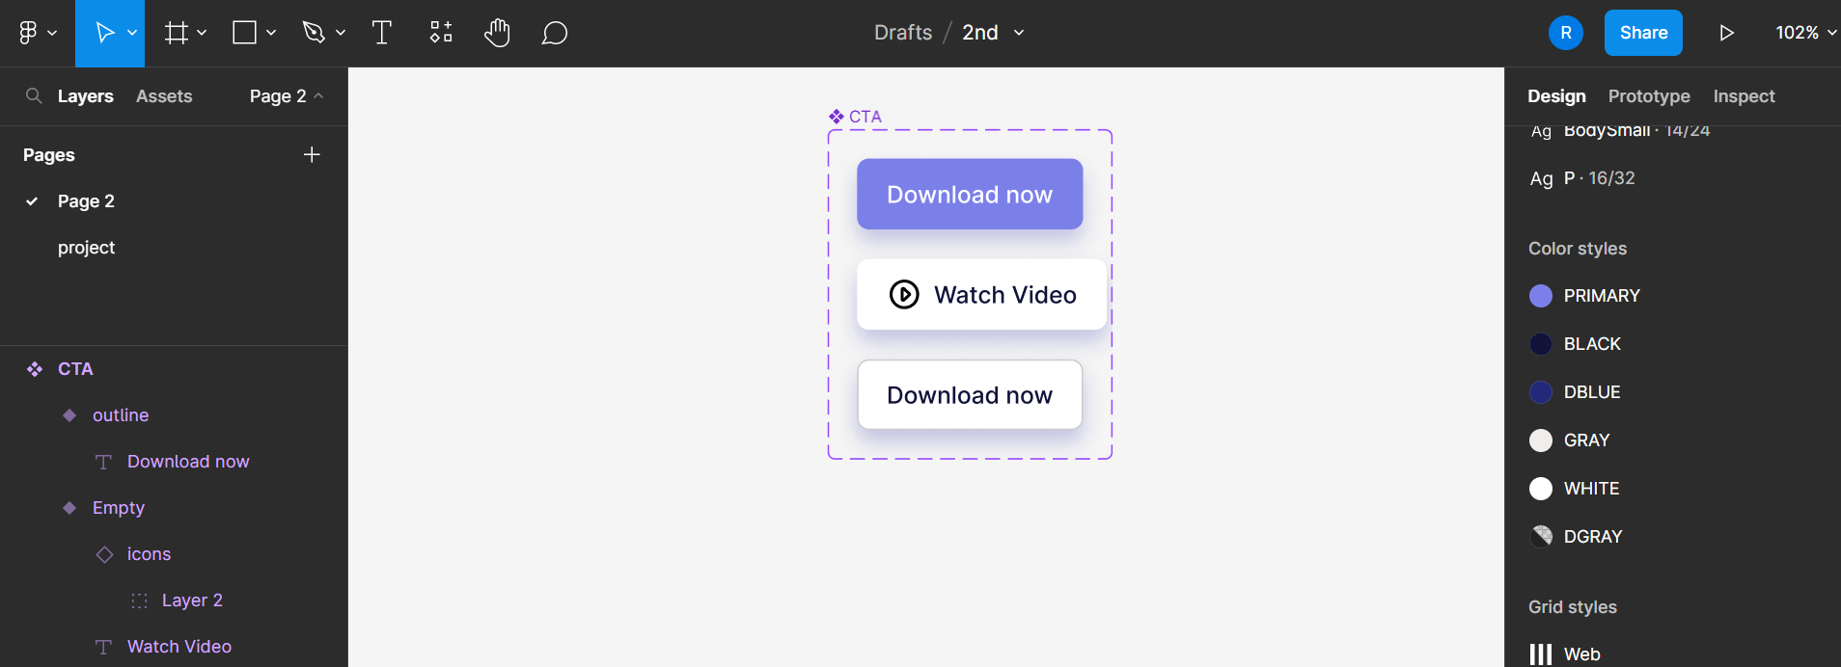The width and height of the screenshot is (1841, 667).
Task: Expand the zoom level dropdown
Action: [1805, 33]
